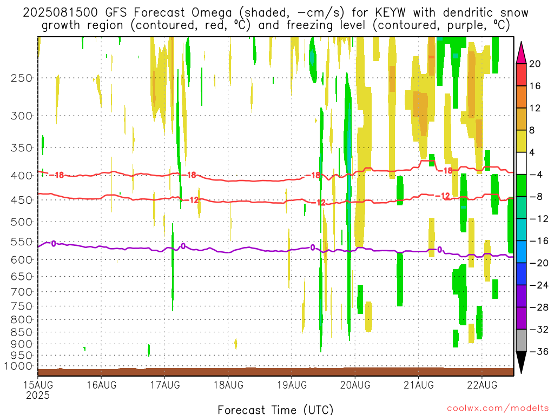Pick the cyan swatch between -12 and -16
Screen dimensions: 554x415
pos(521,230)
